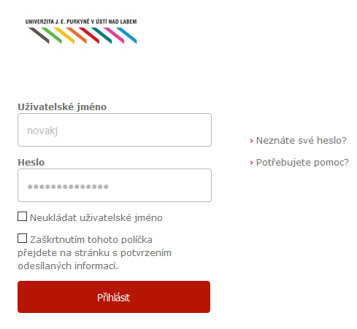
Task: Focus the Heslo password field
Action: [115, 185]
